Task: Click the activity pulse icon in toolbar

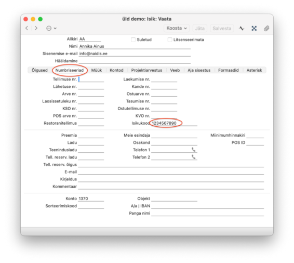Action: 242,28
